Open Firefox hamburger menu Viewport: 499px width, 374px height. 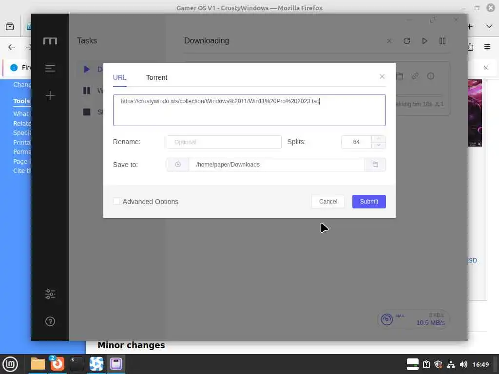[x=487, y=47]
